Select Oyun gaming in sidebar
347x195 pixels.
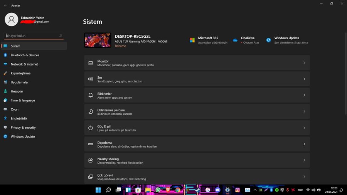click(x=15, y=109)
